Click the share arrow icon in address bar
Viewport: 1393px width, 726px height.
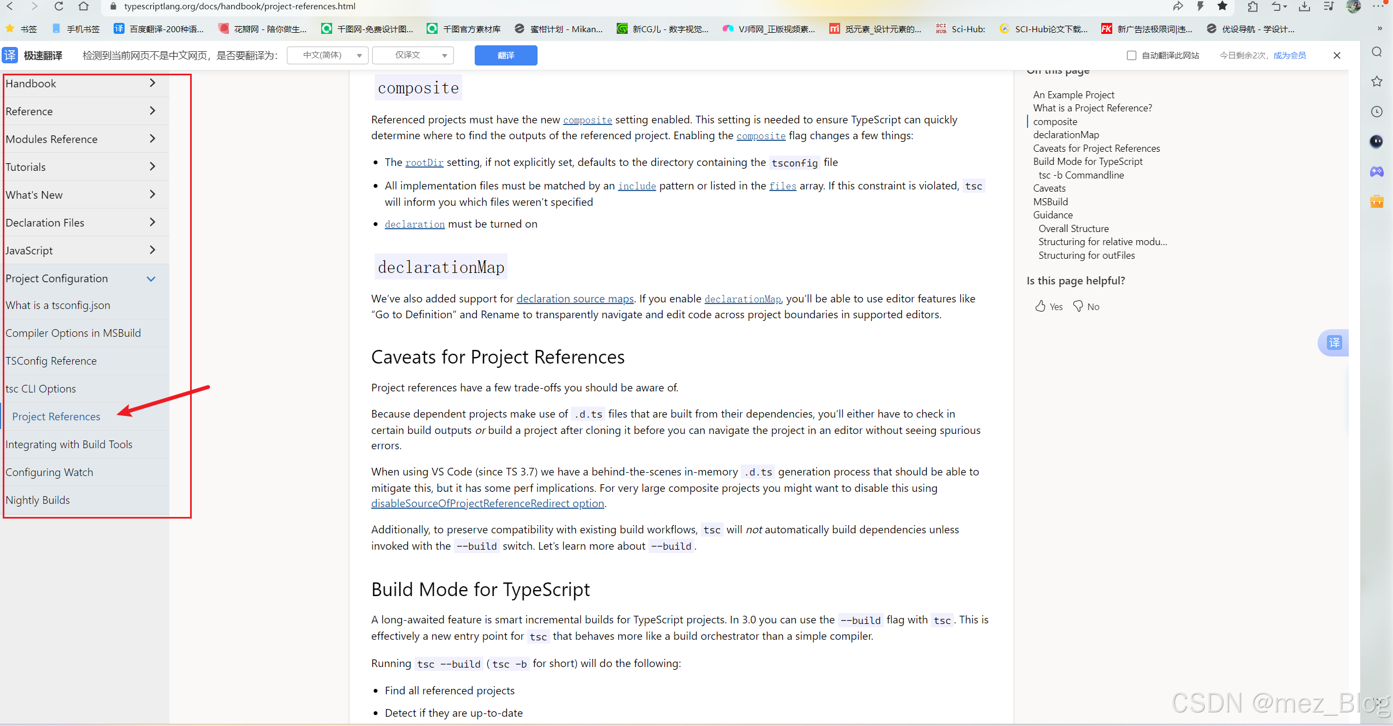coord(1178,6)
